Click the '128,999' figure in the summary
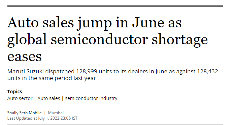The width and height of the screenshot is (230, 125). 87,71
